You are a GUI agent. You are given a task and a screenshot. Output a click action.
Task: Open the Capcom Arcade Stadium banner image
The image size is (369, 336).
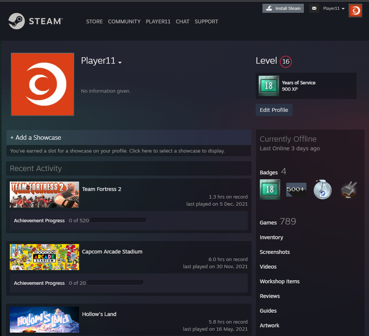coord(44,257)
